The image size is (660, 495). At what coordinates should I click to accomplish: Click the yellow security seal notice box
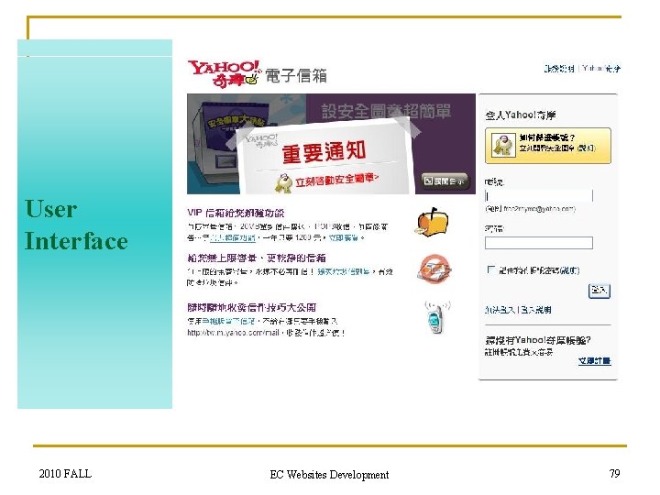click(547, 146)
